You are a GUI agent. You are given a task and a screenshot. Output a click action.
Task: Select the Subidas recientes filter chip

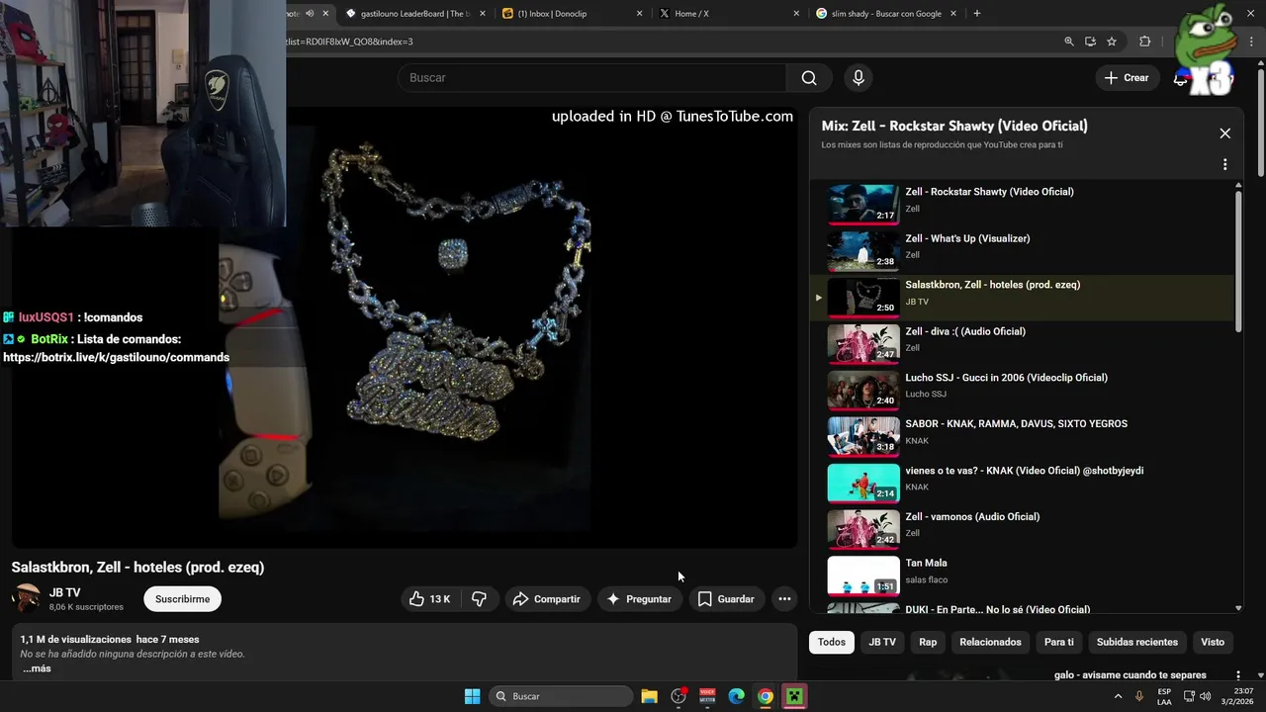[1137, 642]
